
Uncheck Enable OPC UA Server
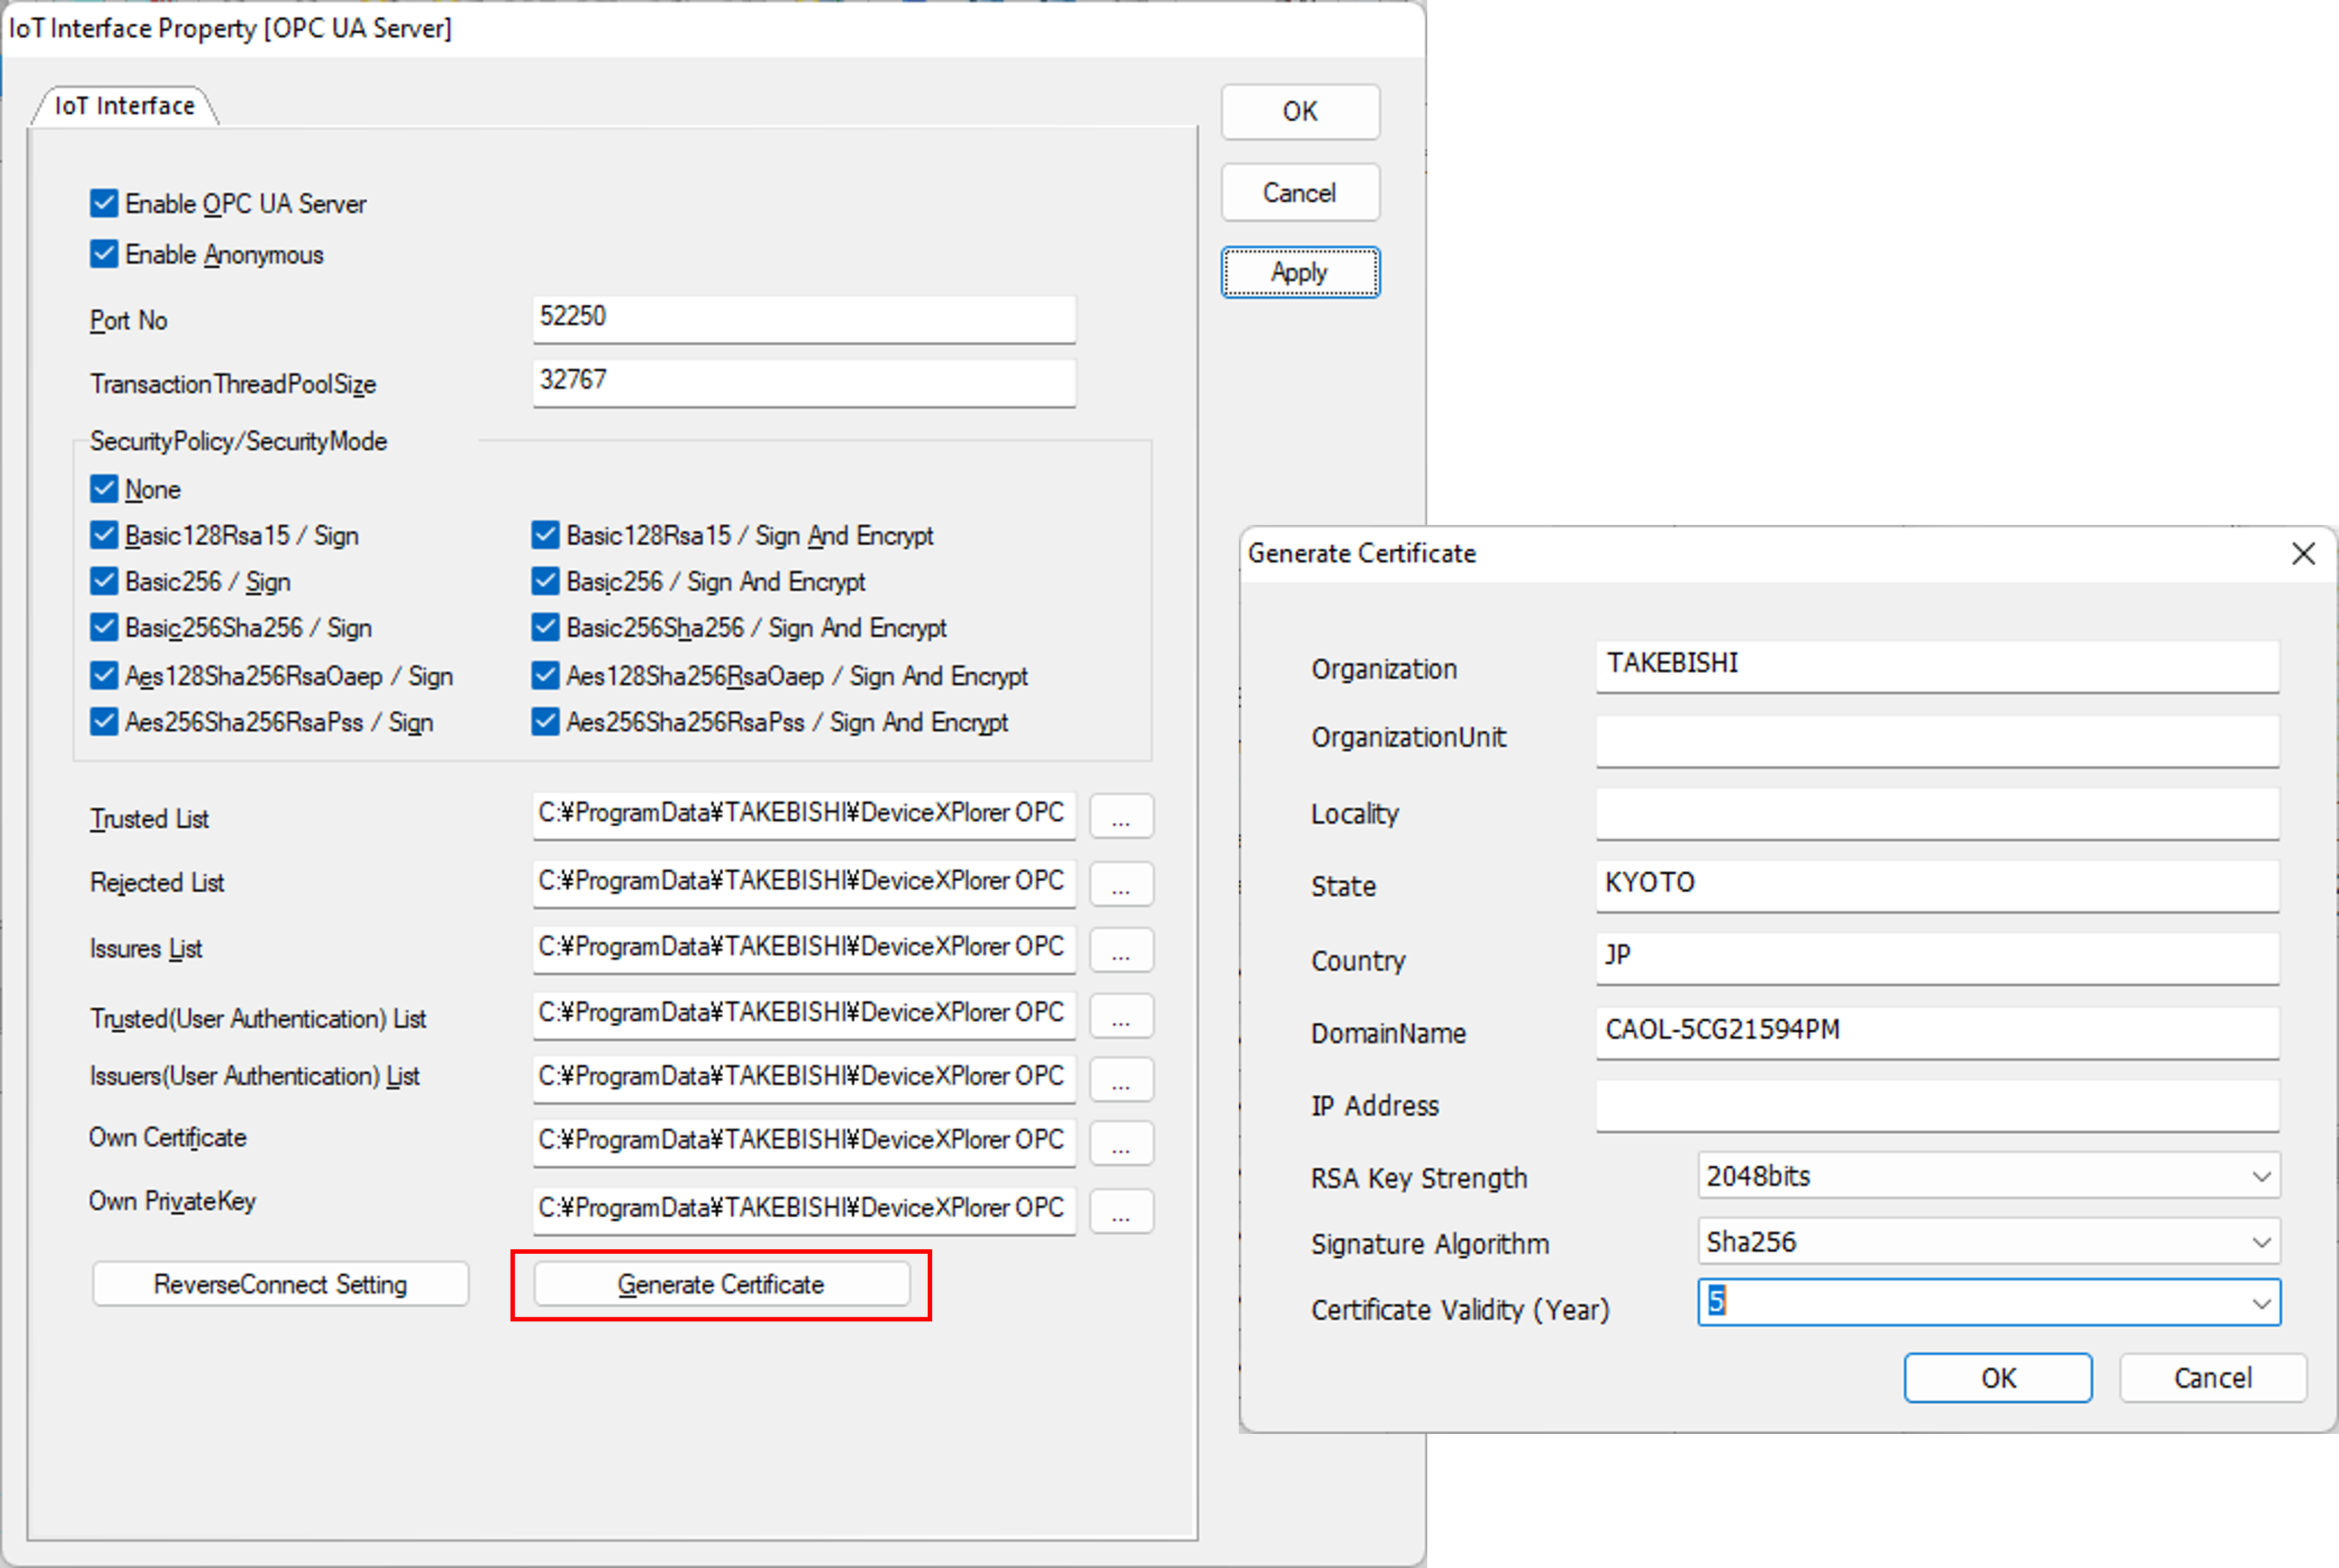pyautogui.click(x=104, y=204)
